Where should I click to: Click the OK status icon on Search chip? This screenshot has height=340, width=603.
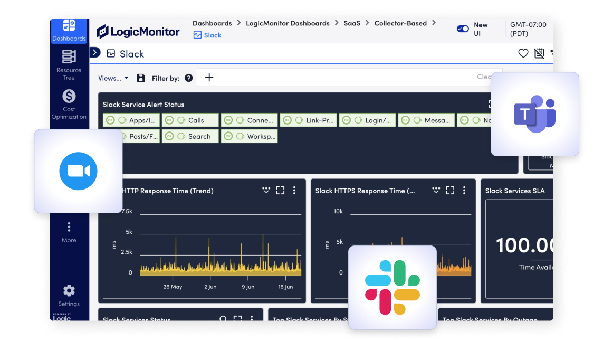[x=169, y=136]
